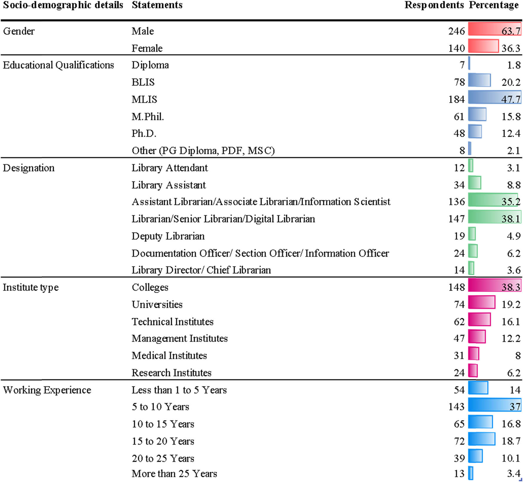The height and width of the screenshot is (482, 523).
Task: Click the 'Designation' category label
Action: tap(29, 168)
